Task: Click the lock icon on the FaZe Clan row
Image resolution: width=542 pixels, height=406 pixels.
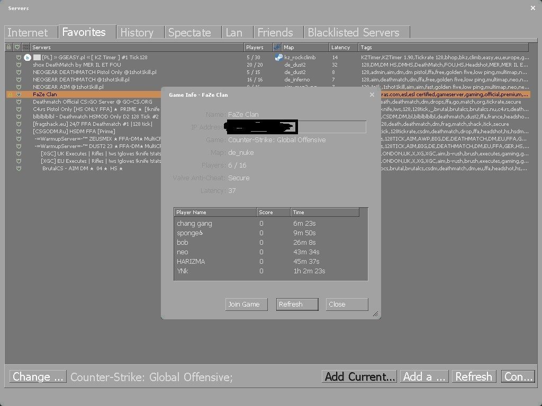Action: [10, 94]
